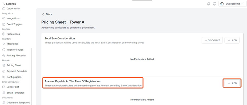Screen dimensions: 247x105
Task: Click the Event Triggers calendar icon
Action: tap(4, 24)
